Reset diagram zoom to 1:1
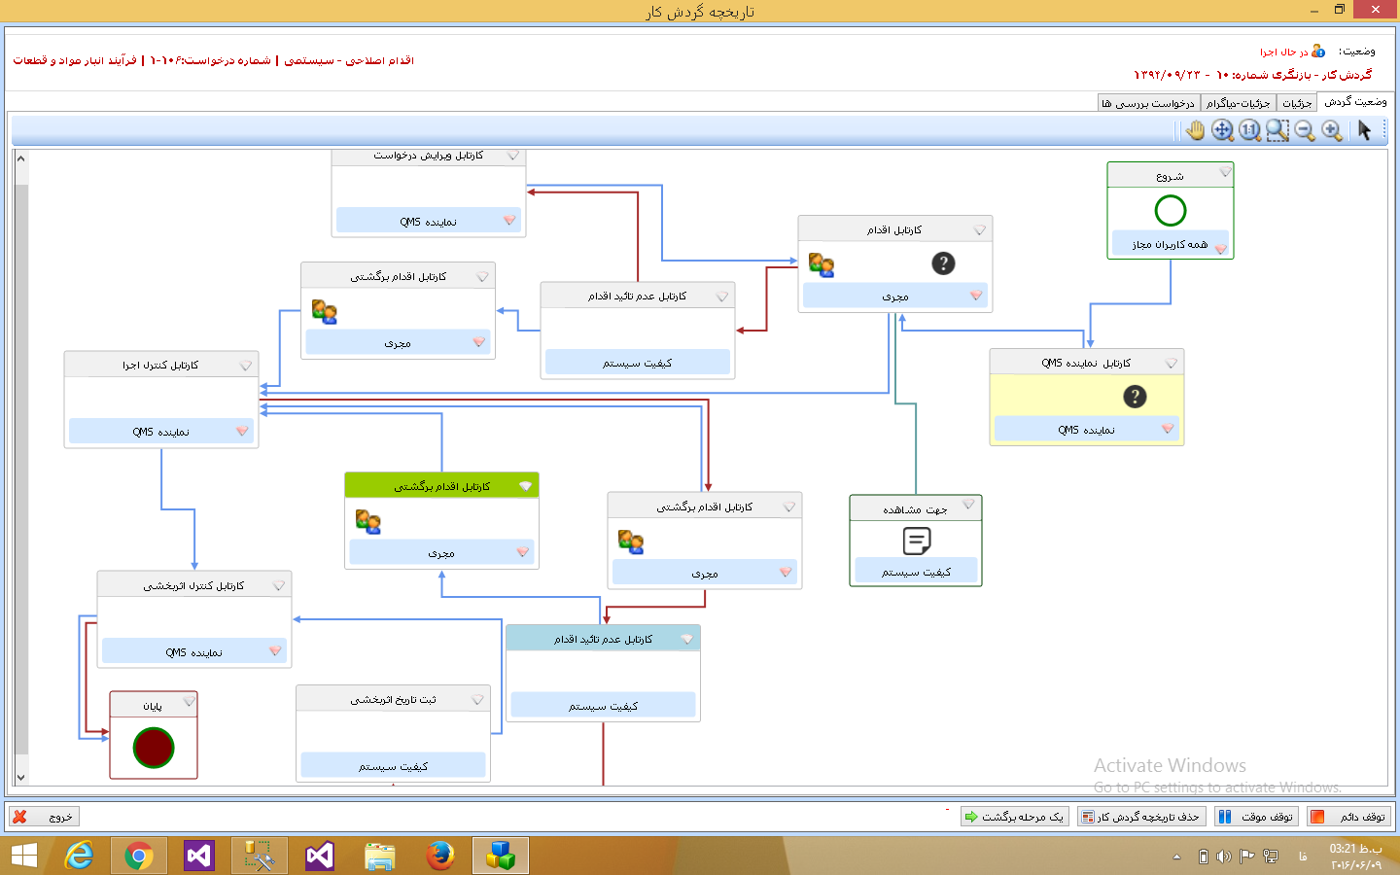The image size is (1400, 875). (x=1250, y=130)
